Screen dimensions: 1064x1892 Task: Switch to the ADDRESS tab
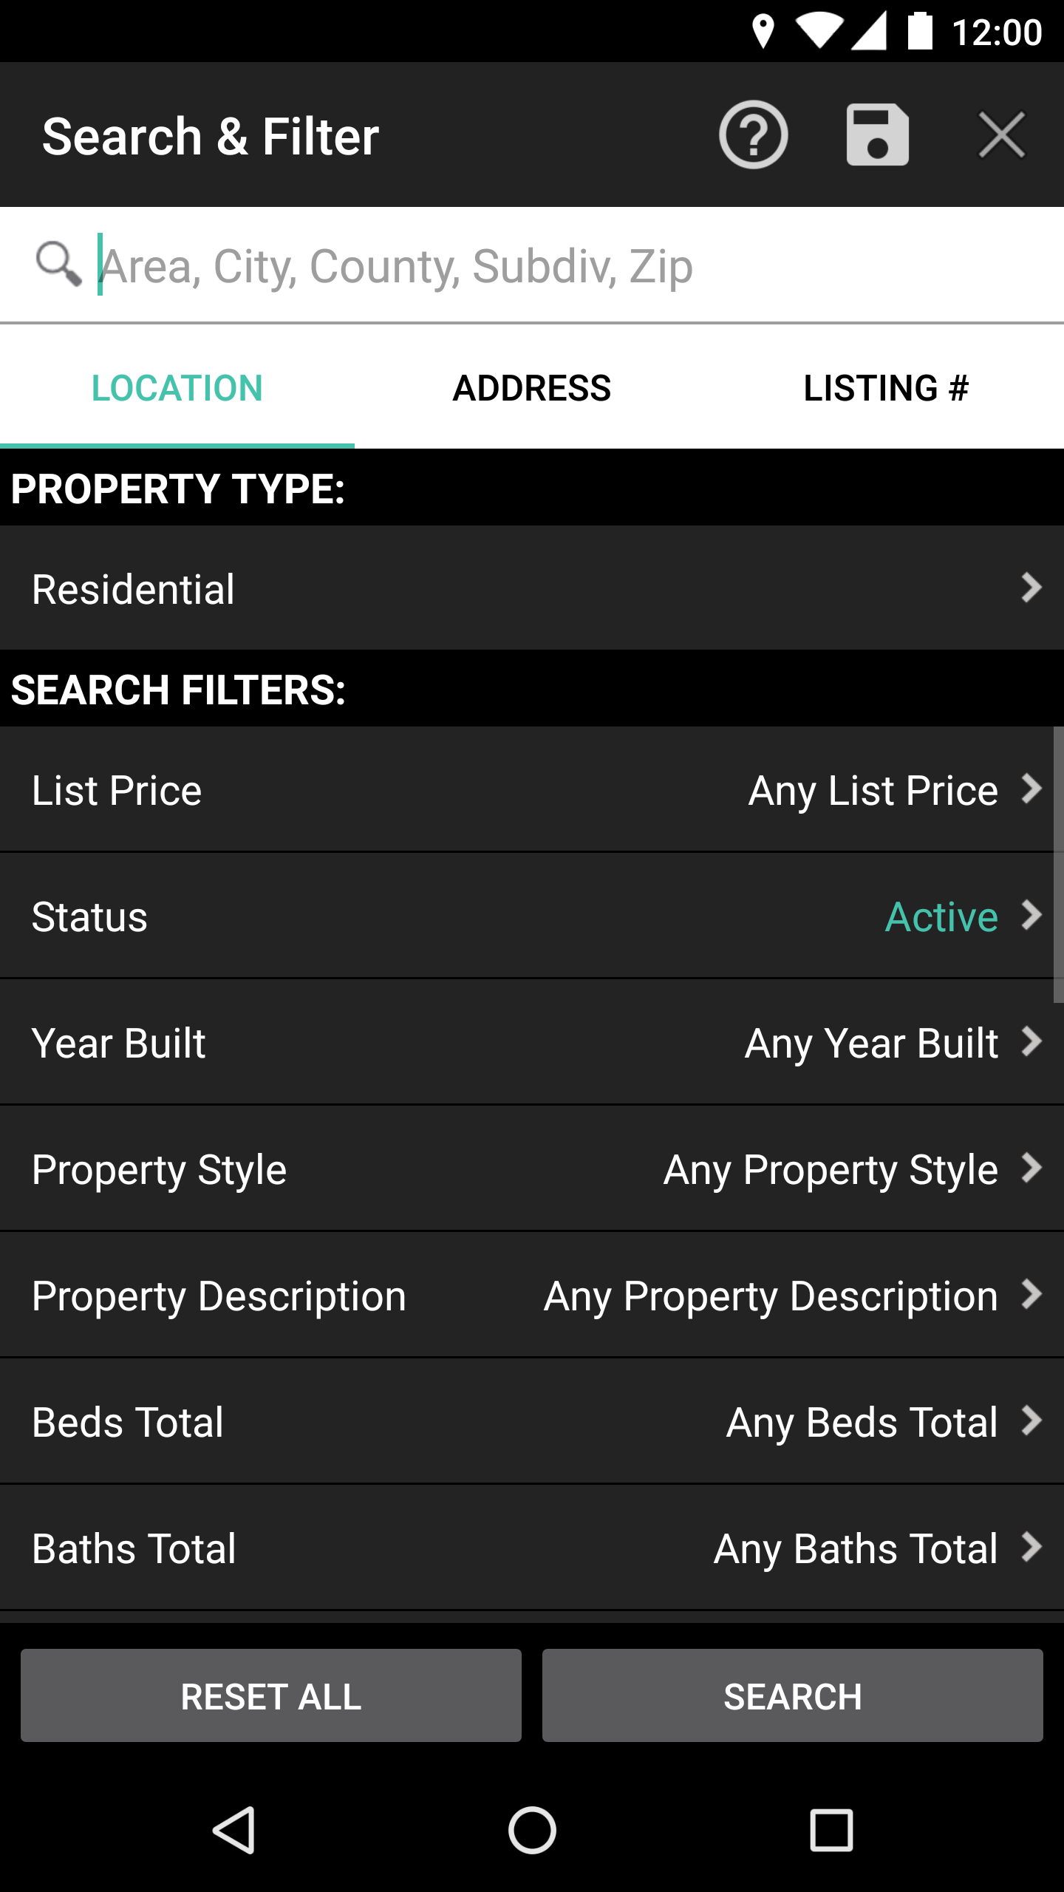532,387
